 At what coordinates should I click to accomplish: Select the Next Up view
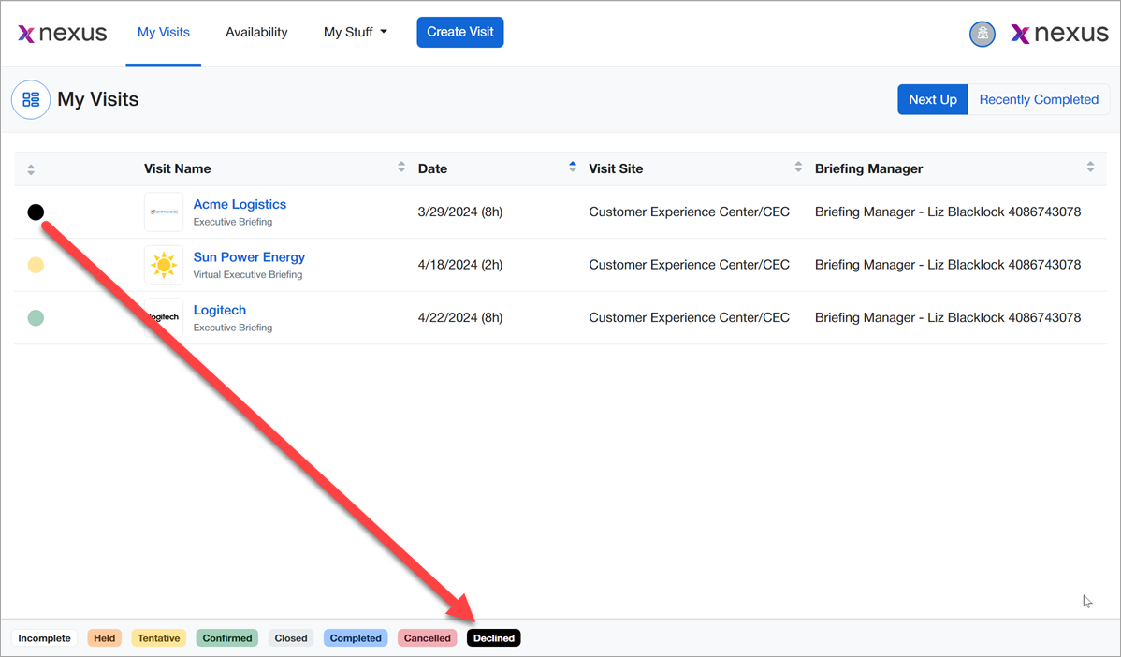coord(932,99)
